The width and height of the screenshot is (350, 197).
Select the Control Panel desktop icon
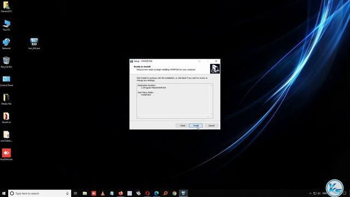tap(7, 80)
